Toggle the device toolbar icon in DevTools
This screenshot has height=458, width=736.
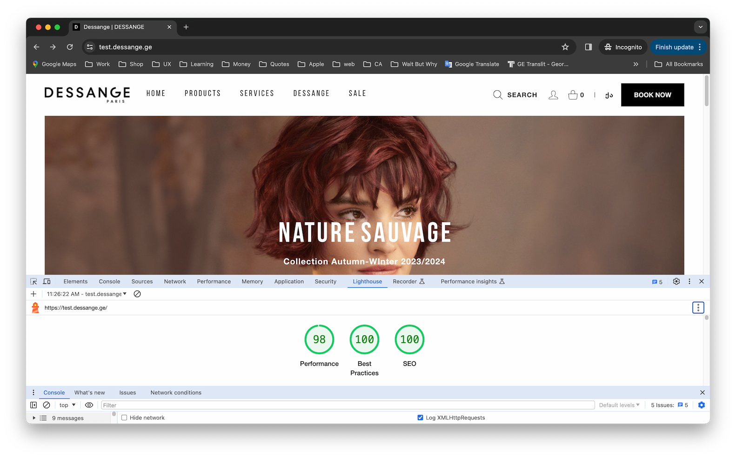pyautogui.click(x=47, y=281)
